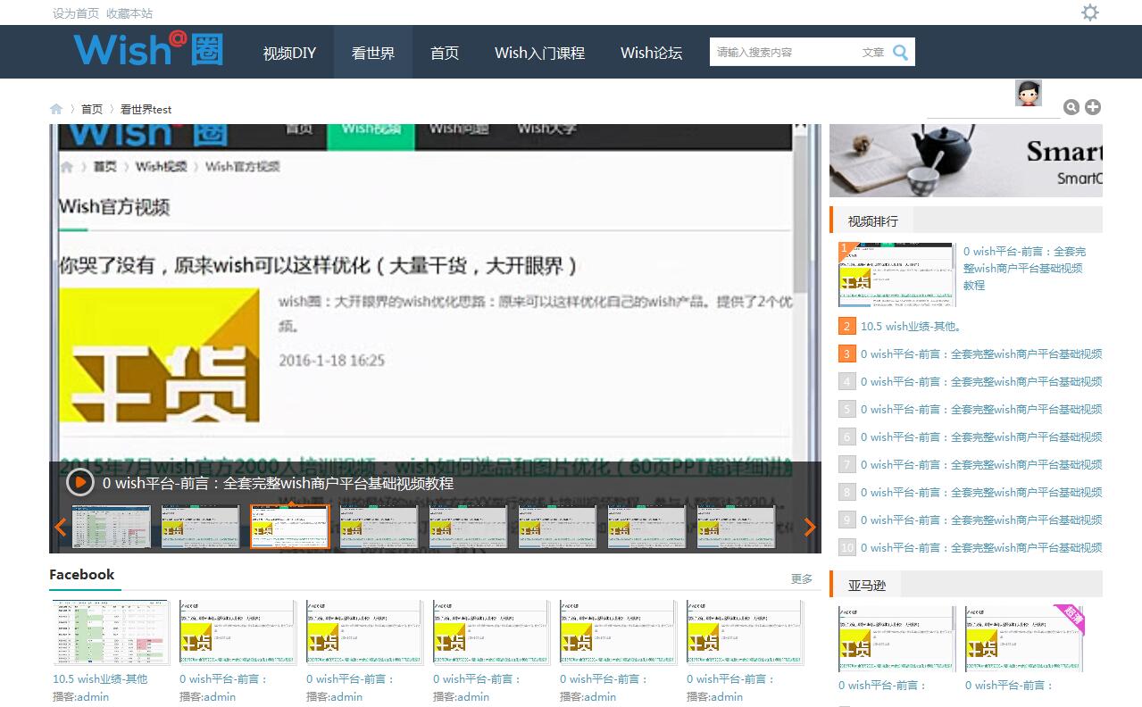The image size is (1142, 707).
Task: Open the 视频DIY menu item
Action: point(290,53)
